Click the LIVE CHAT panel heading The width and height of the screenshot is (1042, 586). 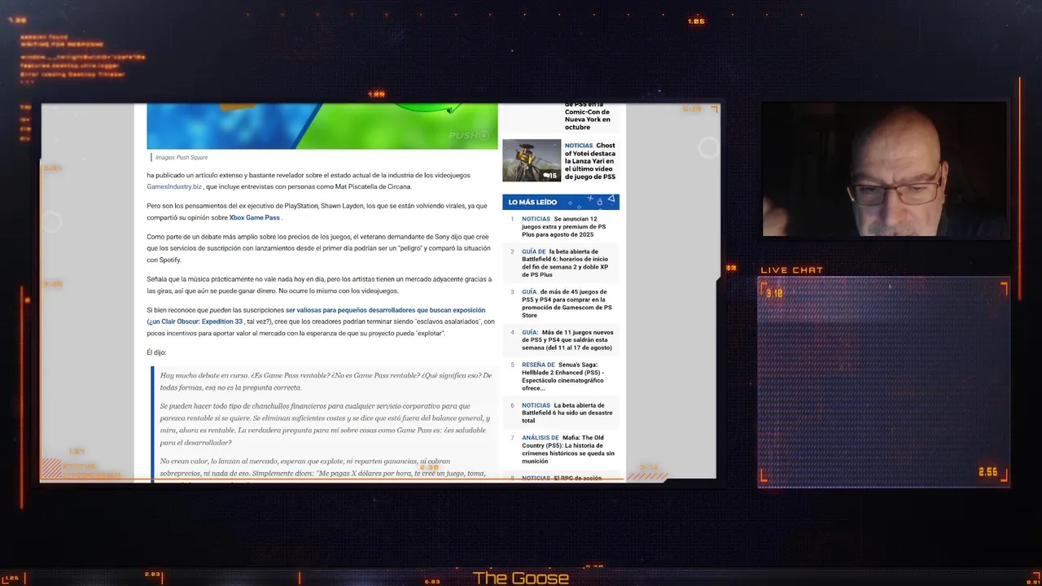[x=792, y=270]
